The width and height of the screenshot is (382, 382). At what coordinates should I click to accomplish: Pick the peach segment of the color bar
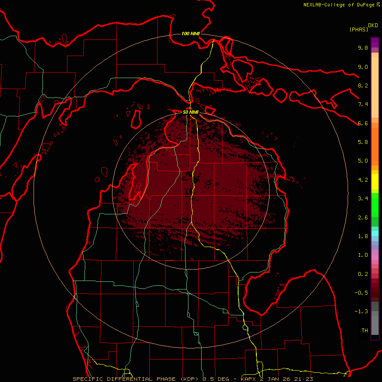coord(375,87)
